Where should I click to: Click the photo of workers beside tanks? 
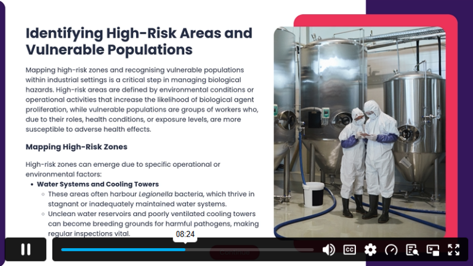point(360,132)
